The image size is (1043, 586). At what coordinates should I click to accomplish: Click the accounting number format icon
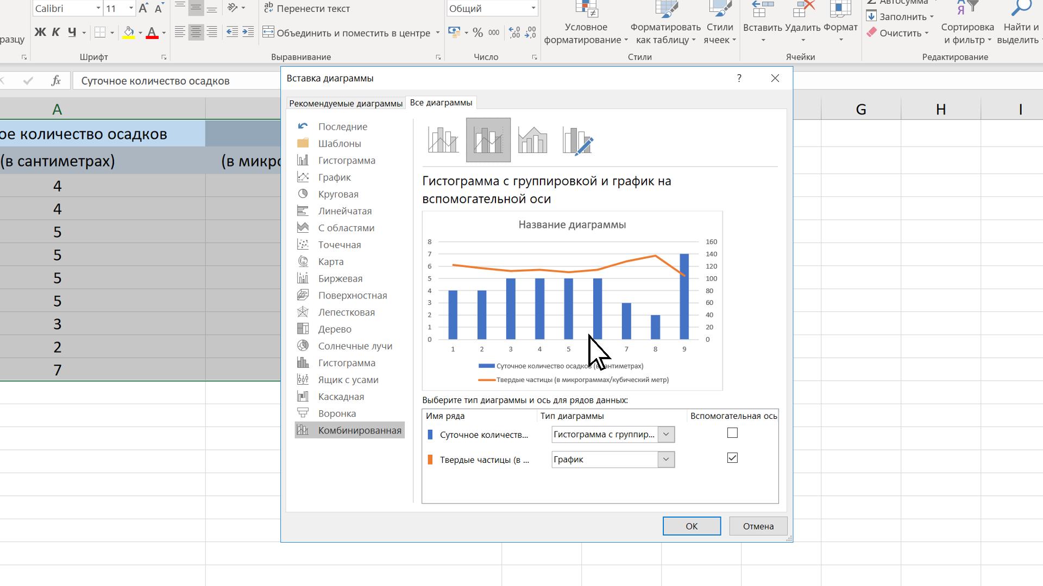coord(454,33)
